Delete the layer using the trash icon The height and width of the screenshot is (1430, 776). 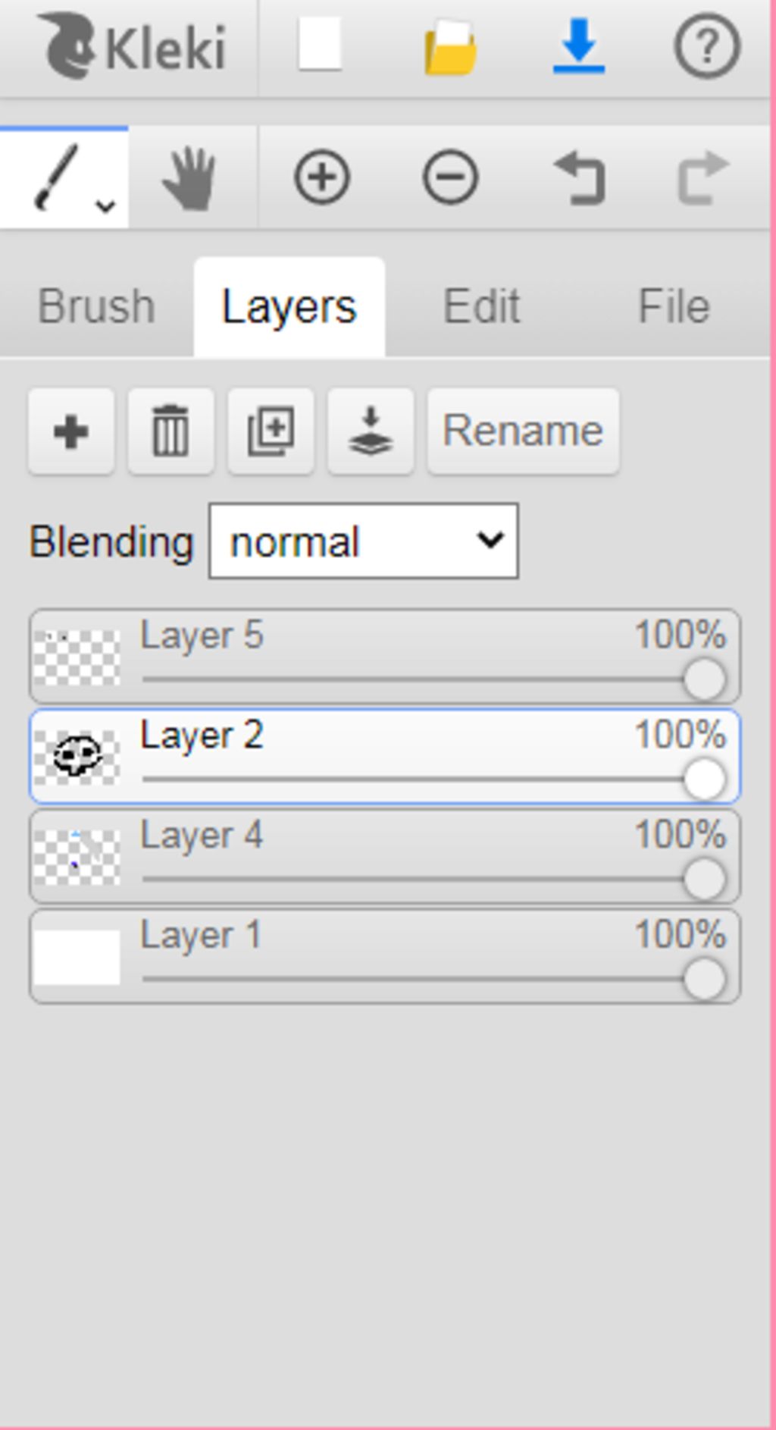[171, 431]
